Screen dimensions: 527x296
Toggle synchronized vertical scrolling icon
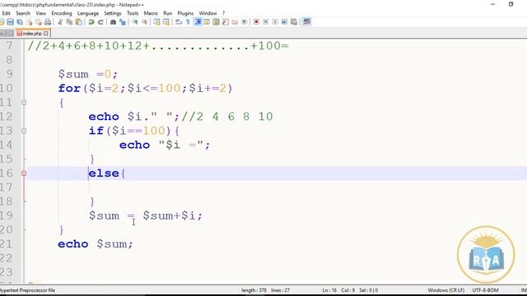[x=156, y=22]
